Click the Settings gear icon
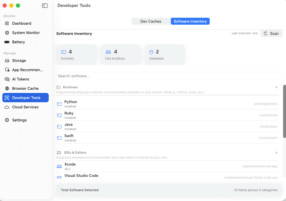Viewport: 286px width, 201px height. [7, 120]
